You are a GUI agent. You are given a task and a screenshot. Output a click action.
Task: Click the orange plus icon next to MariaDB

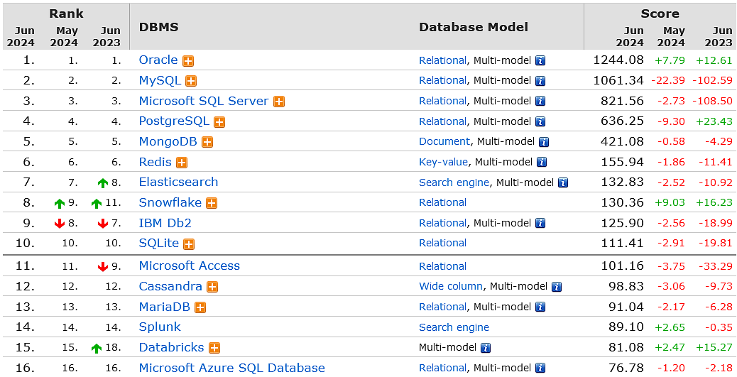tap(200, 307)
